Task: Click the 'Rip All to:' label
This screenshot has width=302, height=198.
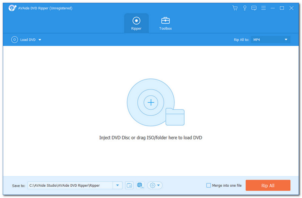Action: (241, 40)
